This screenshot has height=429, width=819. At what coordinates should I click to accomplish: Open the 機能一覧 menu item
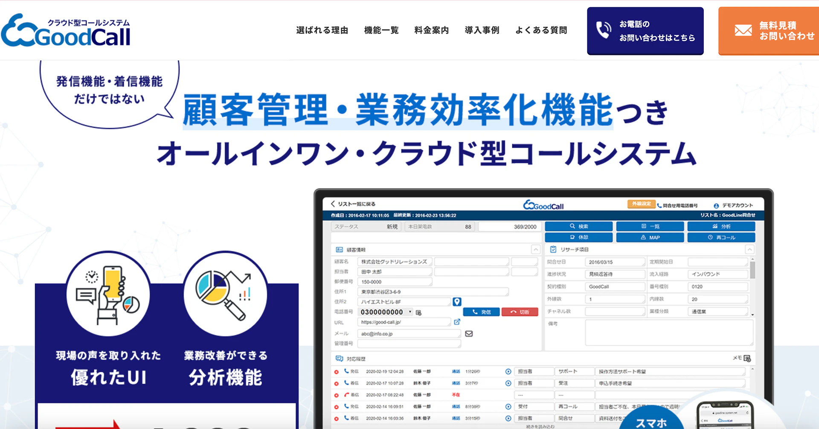click(381, 30)
